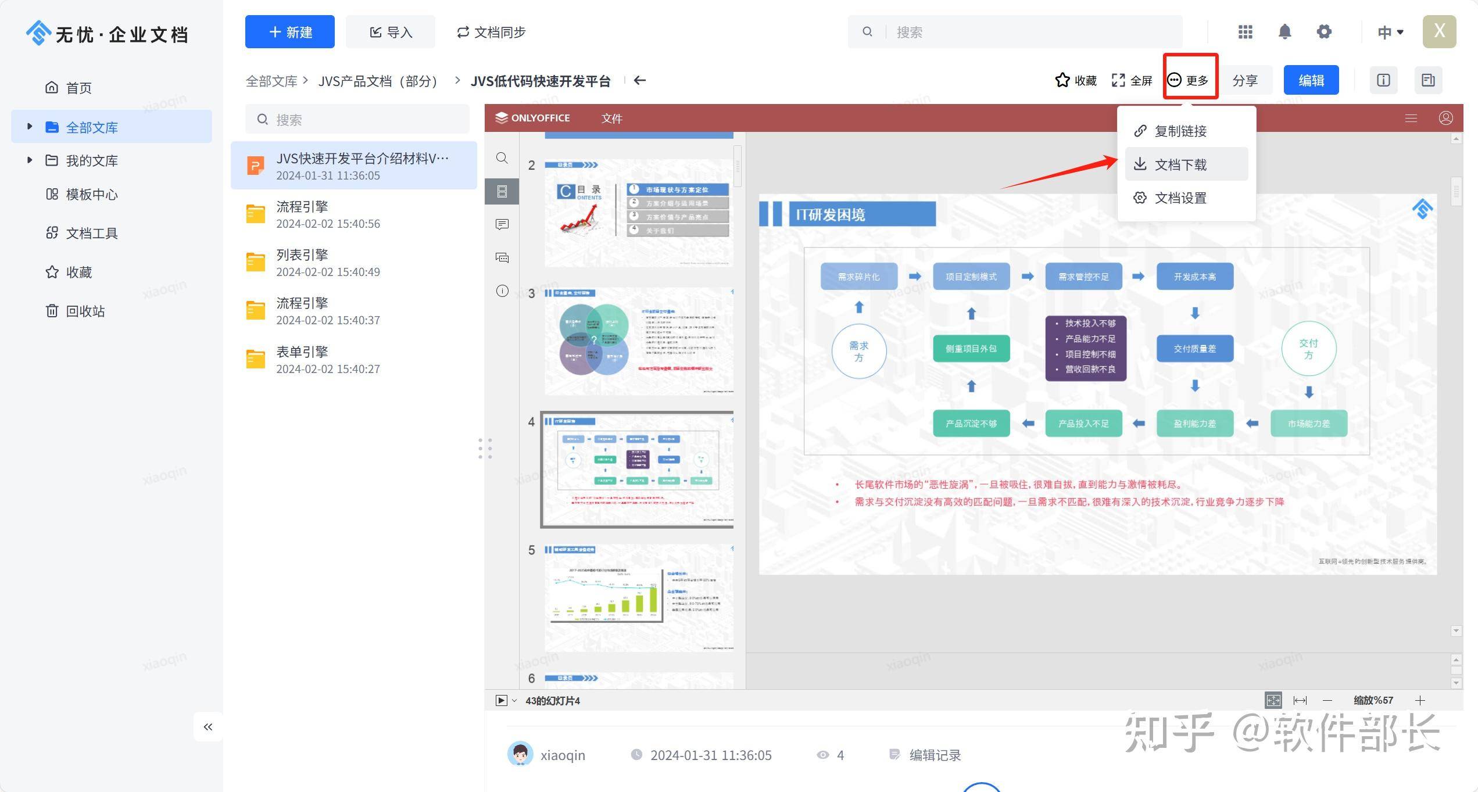The width and height of the screenshot is (1478, 792).
Task: Click the blue 编辑 button
Action: [x=1311, y=80]
